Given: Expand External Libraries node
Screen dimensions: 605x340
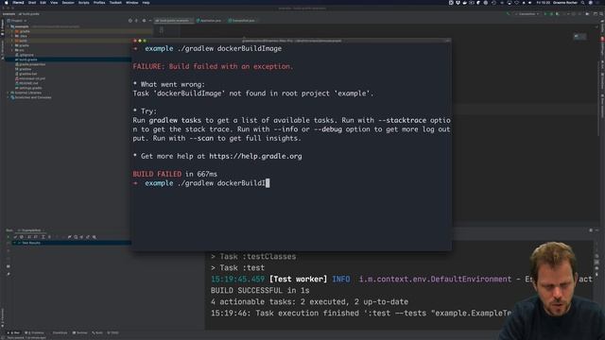Looking at the screenshot, I should (9, 93).
